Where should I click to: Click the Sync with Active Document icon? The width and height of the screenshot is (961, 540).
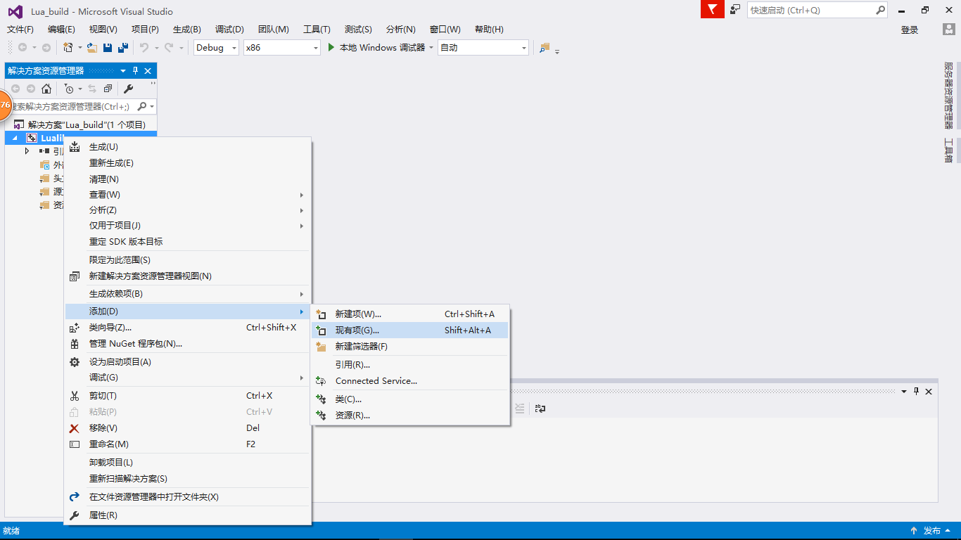[x=92, y=89]
